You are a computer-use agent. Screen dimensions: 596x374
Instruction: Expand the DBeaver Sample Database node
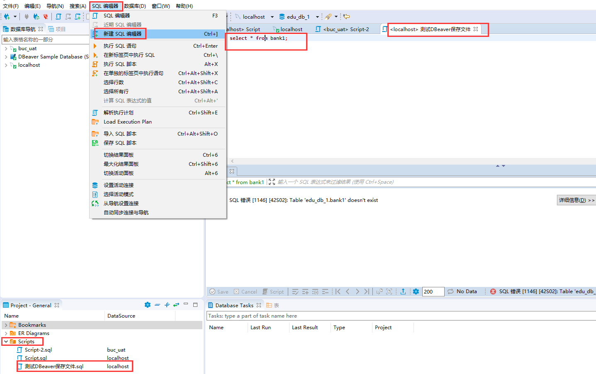tap(6, 57)
